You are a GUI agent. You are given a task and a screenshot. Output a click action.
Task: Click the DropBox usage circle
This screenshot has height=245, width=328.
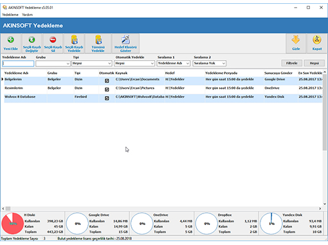tap(206, 224)
